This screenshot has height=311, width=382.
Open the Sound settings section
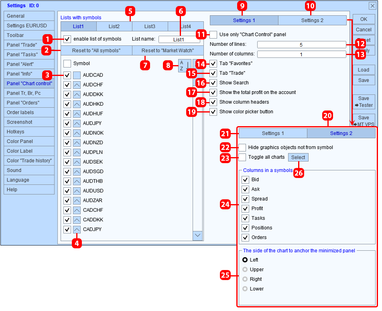point(29,170)
